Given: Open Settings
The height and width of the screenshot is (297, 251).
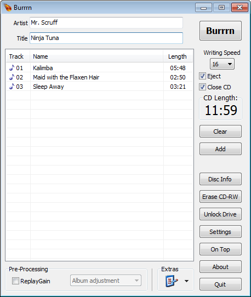Looking at the screenshot, I should coord(220,232).
